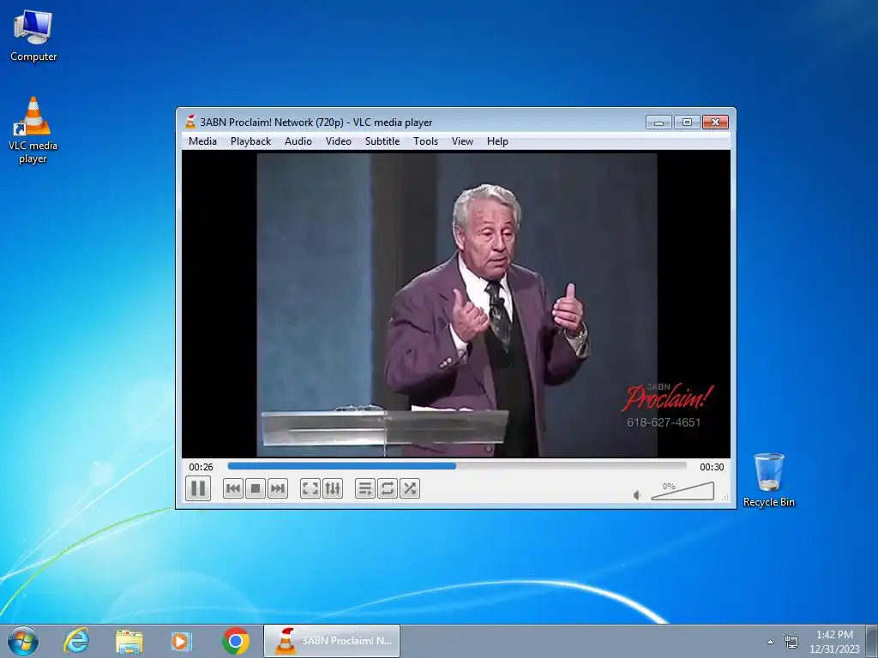Toggle elapsed time display at 00:26
The image size is (878, 658).
click(x=201, y=467)
